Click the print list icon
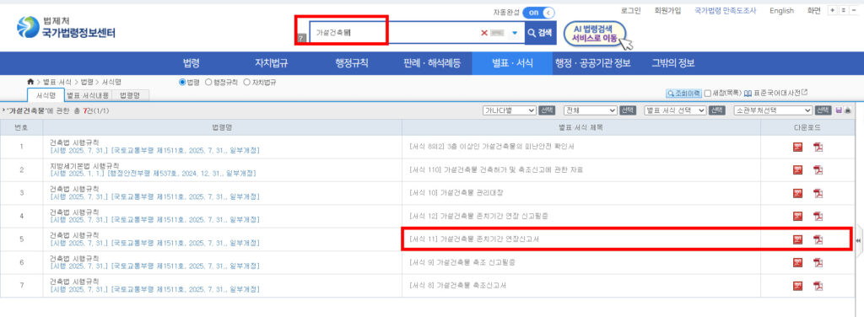 [x=847, y=110]
